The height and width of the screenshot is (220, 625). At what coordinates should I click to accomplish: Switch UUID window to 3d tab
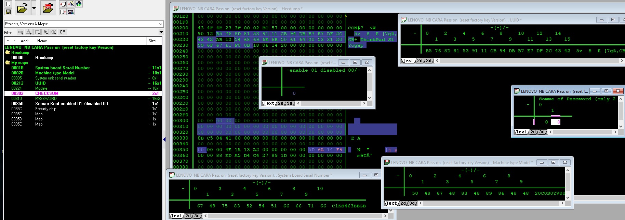pos(429,61)
